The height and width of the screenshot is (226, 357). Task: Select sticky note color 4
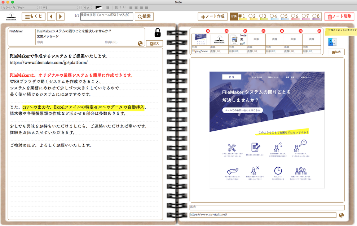click(273, 16)
